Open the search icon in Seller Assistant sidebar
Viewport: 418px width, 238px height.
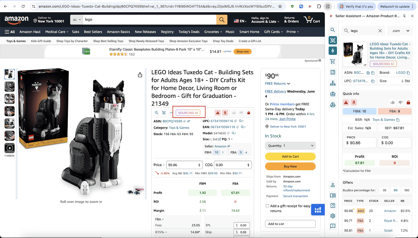333,30
